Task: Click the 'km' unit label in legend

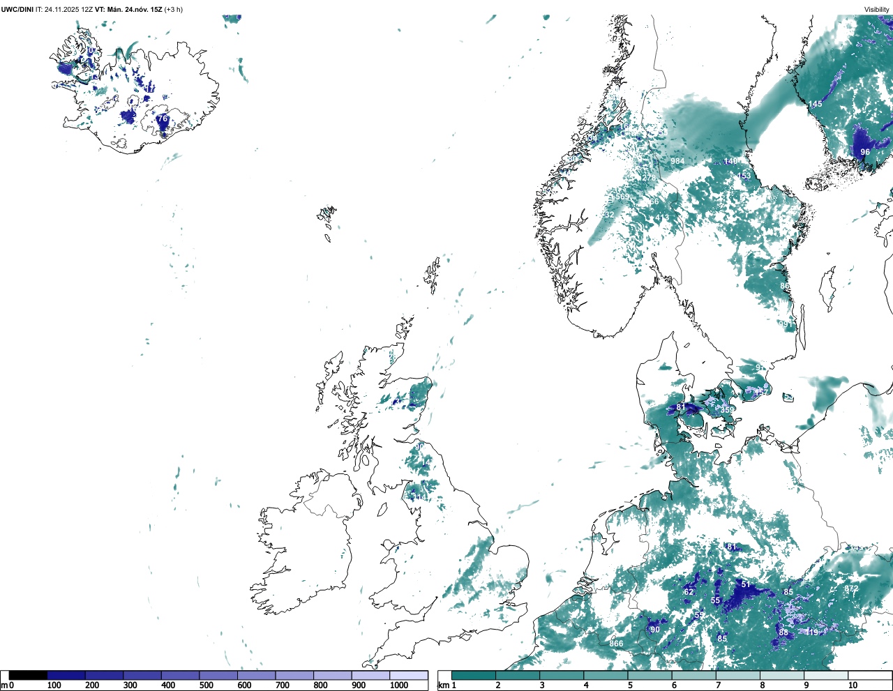Action: (443, 685)
